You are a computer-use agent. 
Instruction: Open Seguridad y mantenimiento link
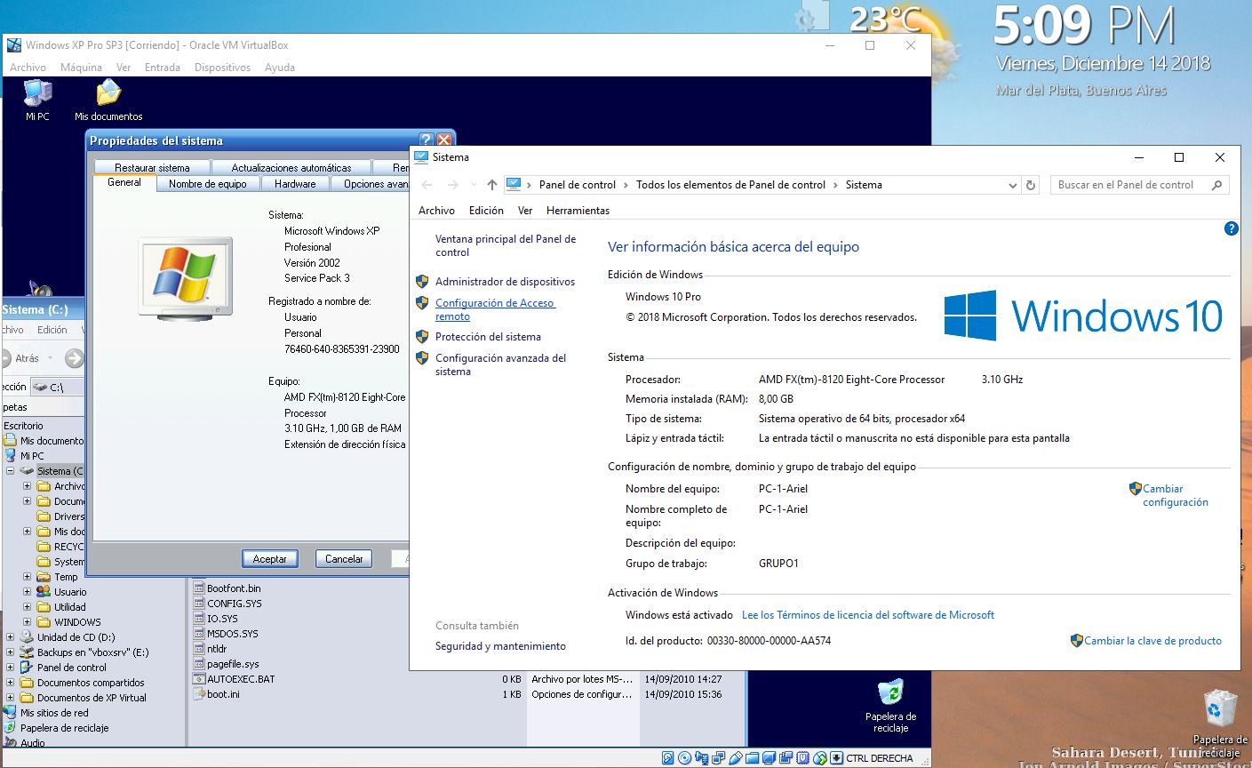point(500,646)
